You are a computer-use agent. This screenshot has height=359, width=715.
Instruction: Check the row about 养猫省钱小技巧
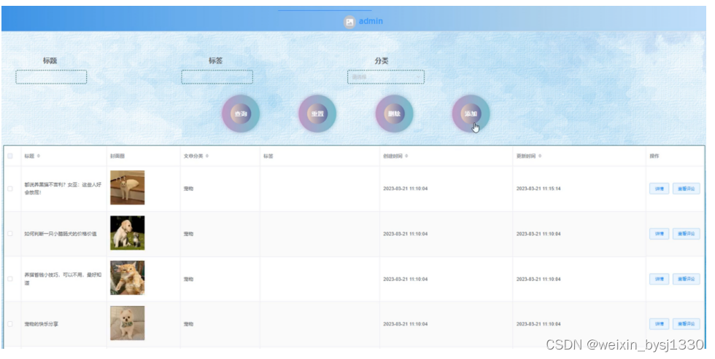click(10, 279)
